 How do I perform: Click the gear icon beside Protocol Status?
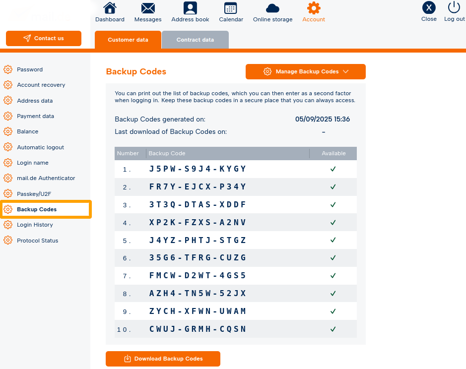8,241
